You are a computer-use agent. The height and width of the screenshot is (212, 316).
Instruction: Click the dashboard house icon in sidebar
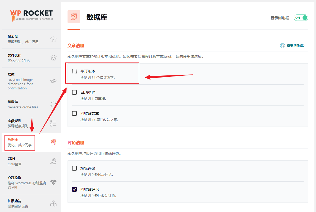point(53,39)
